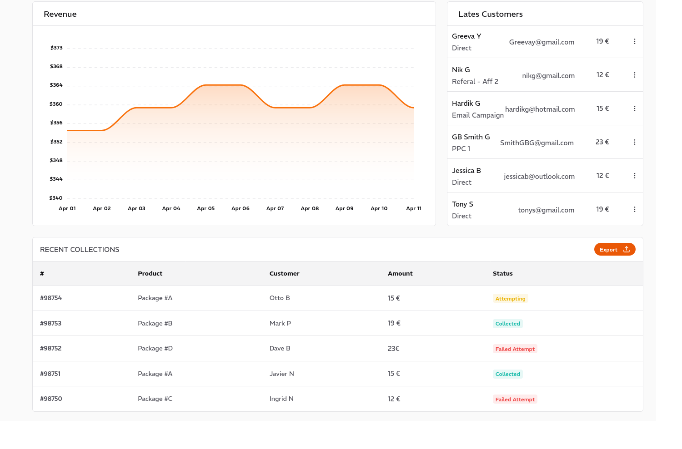Click the Customer column header

[x=284, y=273]
